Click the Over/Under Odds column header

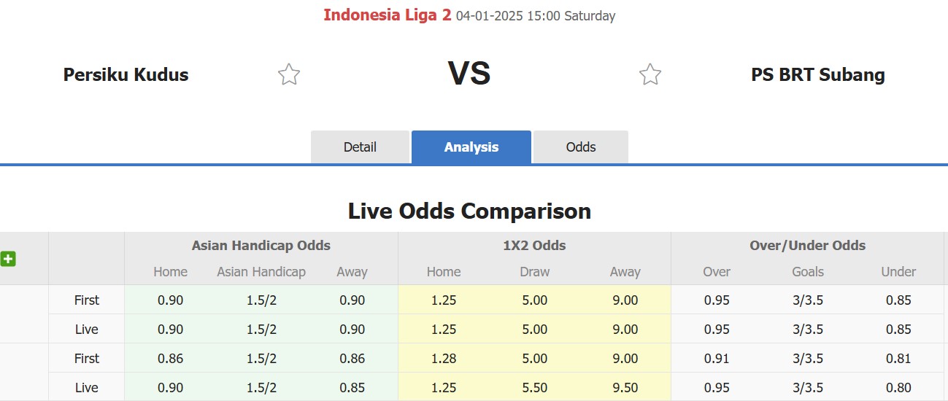[807, 246]
